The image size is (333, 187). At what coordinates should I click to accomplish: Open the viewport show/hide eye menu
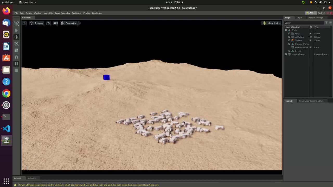49,23
